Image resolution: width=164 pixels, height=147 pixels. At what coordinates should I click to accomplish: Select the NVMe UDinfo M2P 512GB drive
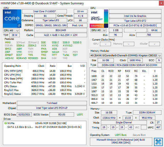pos(44,123)
